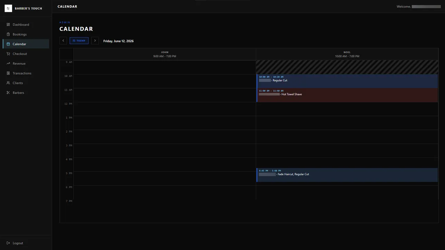This screenshot has height=250, width=445.
Task: Advance to next day with right chevron
Action: point(95,41)
